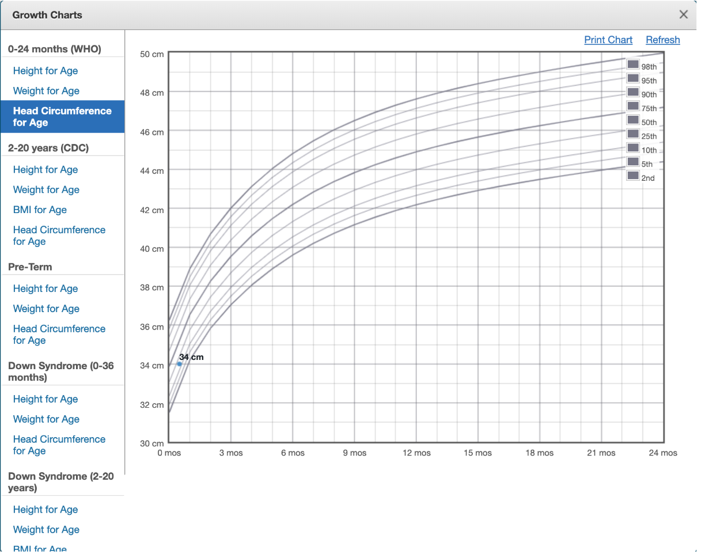Toggle the 25th percentile legend swatch
The height and width of the screenshot is (554, 728).
[x=633, y=134]
